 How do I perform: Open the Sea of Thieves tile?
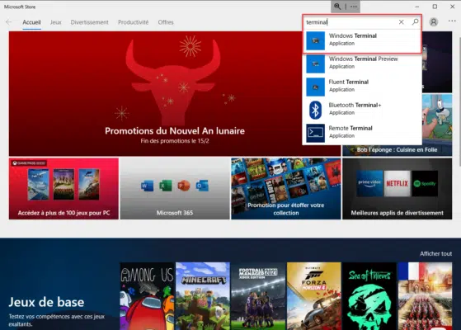(369, 296)
